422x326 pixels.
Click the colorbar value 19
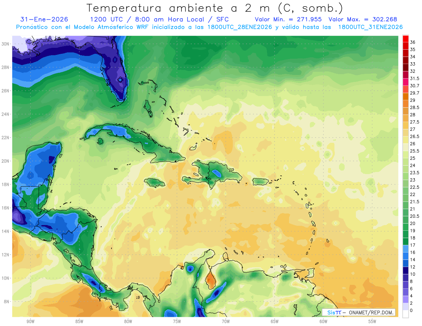pyautogui.click(x=413, y=231)
